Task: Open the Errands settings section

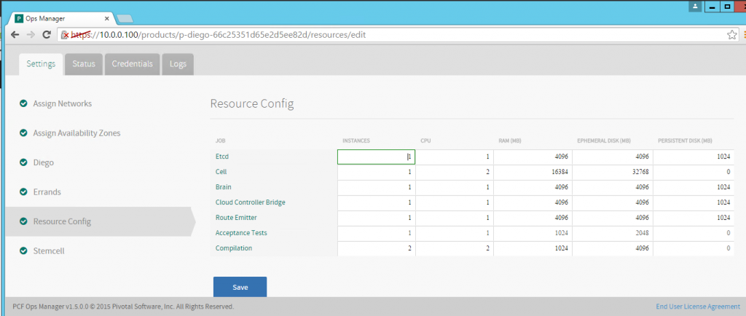Action: coord(47,192)
